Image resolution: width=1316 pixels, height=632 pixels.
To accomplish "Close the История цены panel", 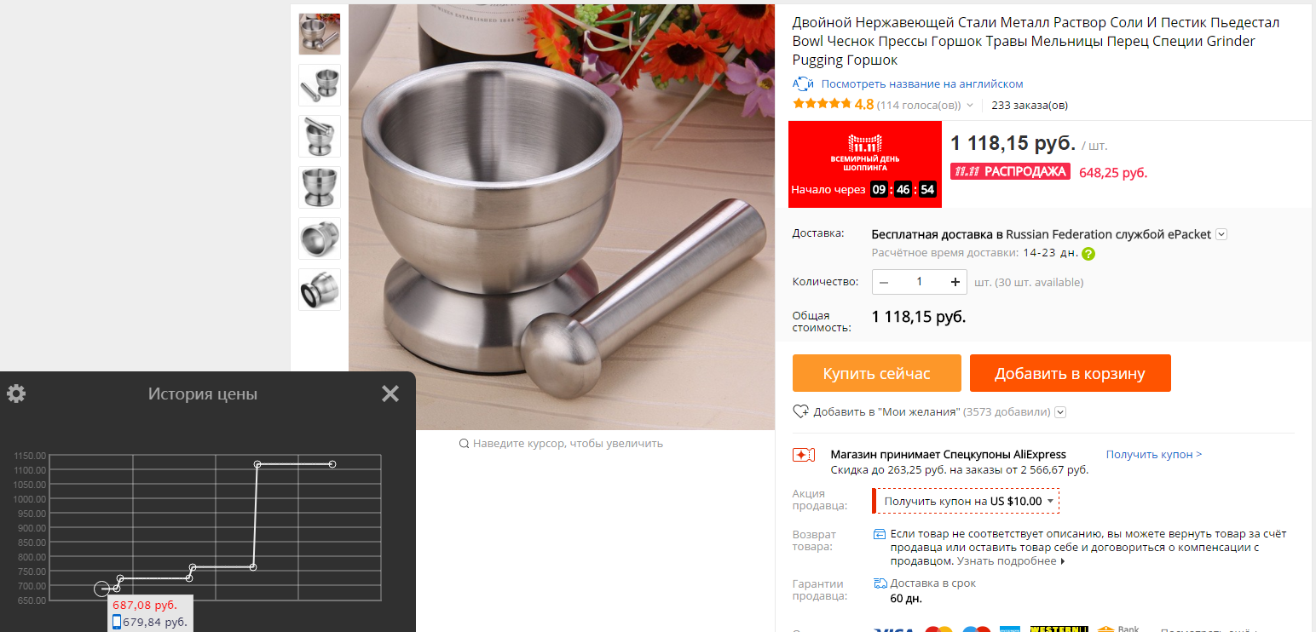I will pyautogui.click(x=390, y=394).
